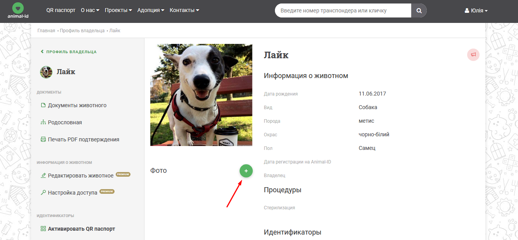The width and height of the screenshot is (518, 240).
Task: Click the QR grid icon beside Активировать QR паспорт
Action: tap(43, 229)
